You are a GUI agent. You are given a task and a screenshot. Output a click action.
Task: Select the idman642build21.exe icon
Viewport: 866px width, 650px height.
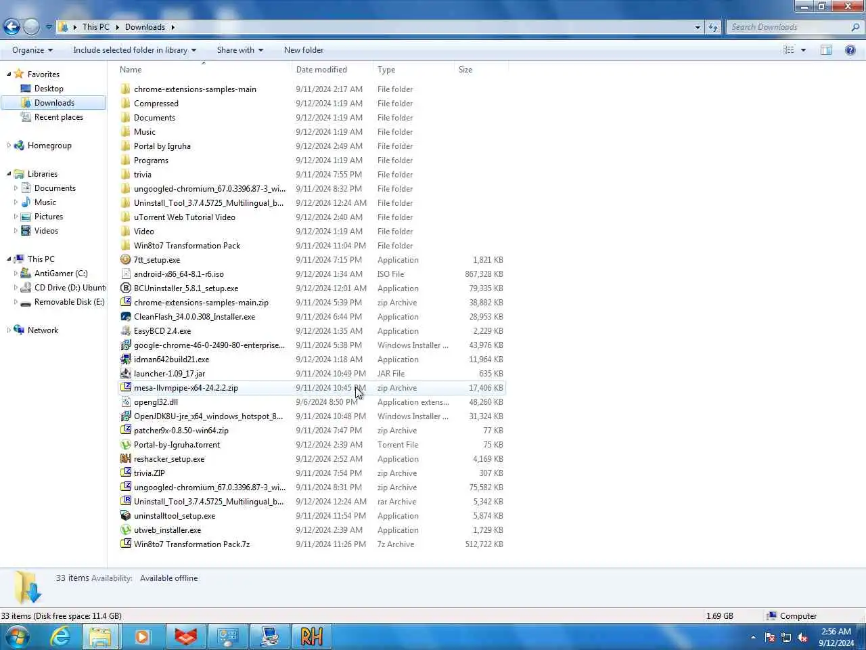(126, 359)
